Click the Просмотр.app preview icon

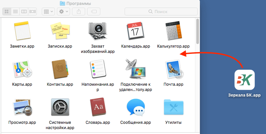[22, 107]
